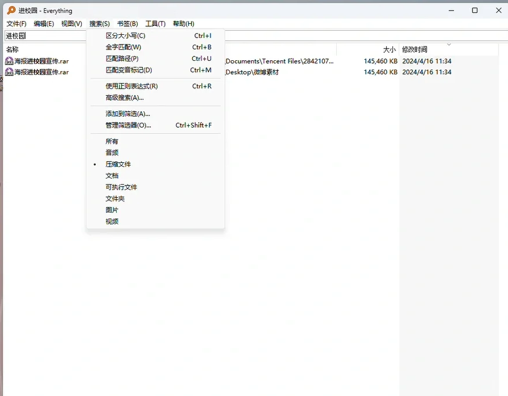
Task: Toggle 使用正则表达式 regex search
Action: [x=131, y=86]
